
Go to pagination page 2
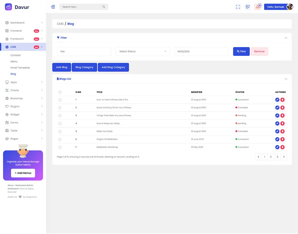pos(271,157)
